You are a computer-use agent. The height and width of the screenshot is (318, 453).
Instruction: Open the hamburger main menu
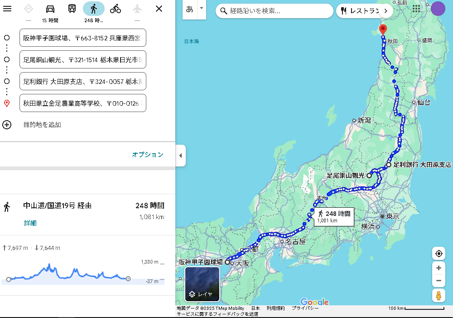(x=7, y=9)
